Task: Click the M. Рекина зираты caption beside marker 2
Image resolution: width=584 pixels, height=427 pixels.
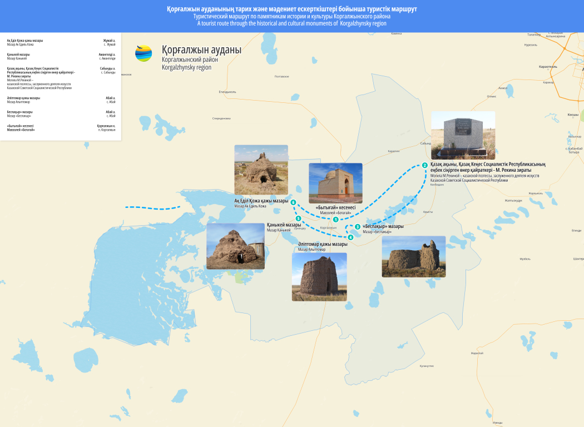Action: [488, 167]
